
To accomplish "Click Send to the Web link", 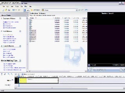I will (8, 55).
